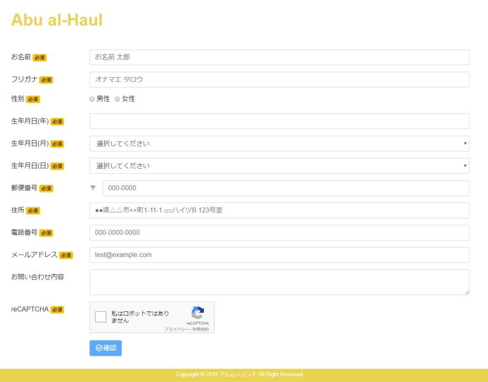Click the 必須 badge next to 郵便番号
Image resolution: width=488 pixels, height=382 pixels.
pos(46,189)
